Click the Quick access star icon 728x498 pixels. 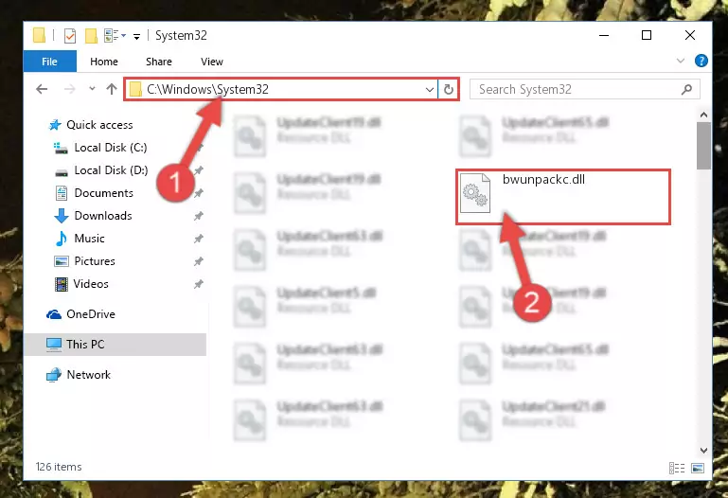pyautogui.click(x=55, y=125)
